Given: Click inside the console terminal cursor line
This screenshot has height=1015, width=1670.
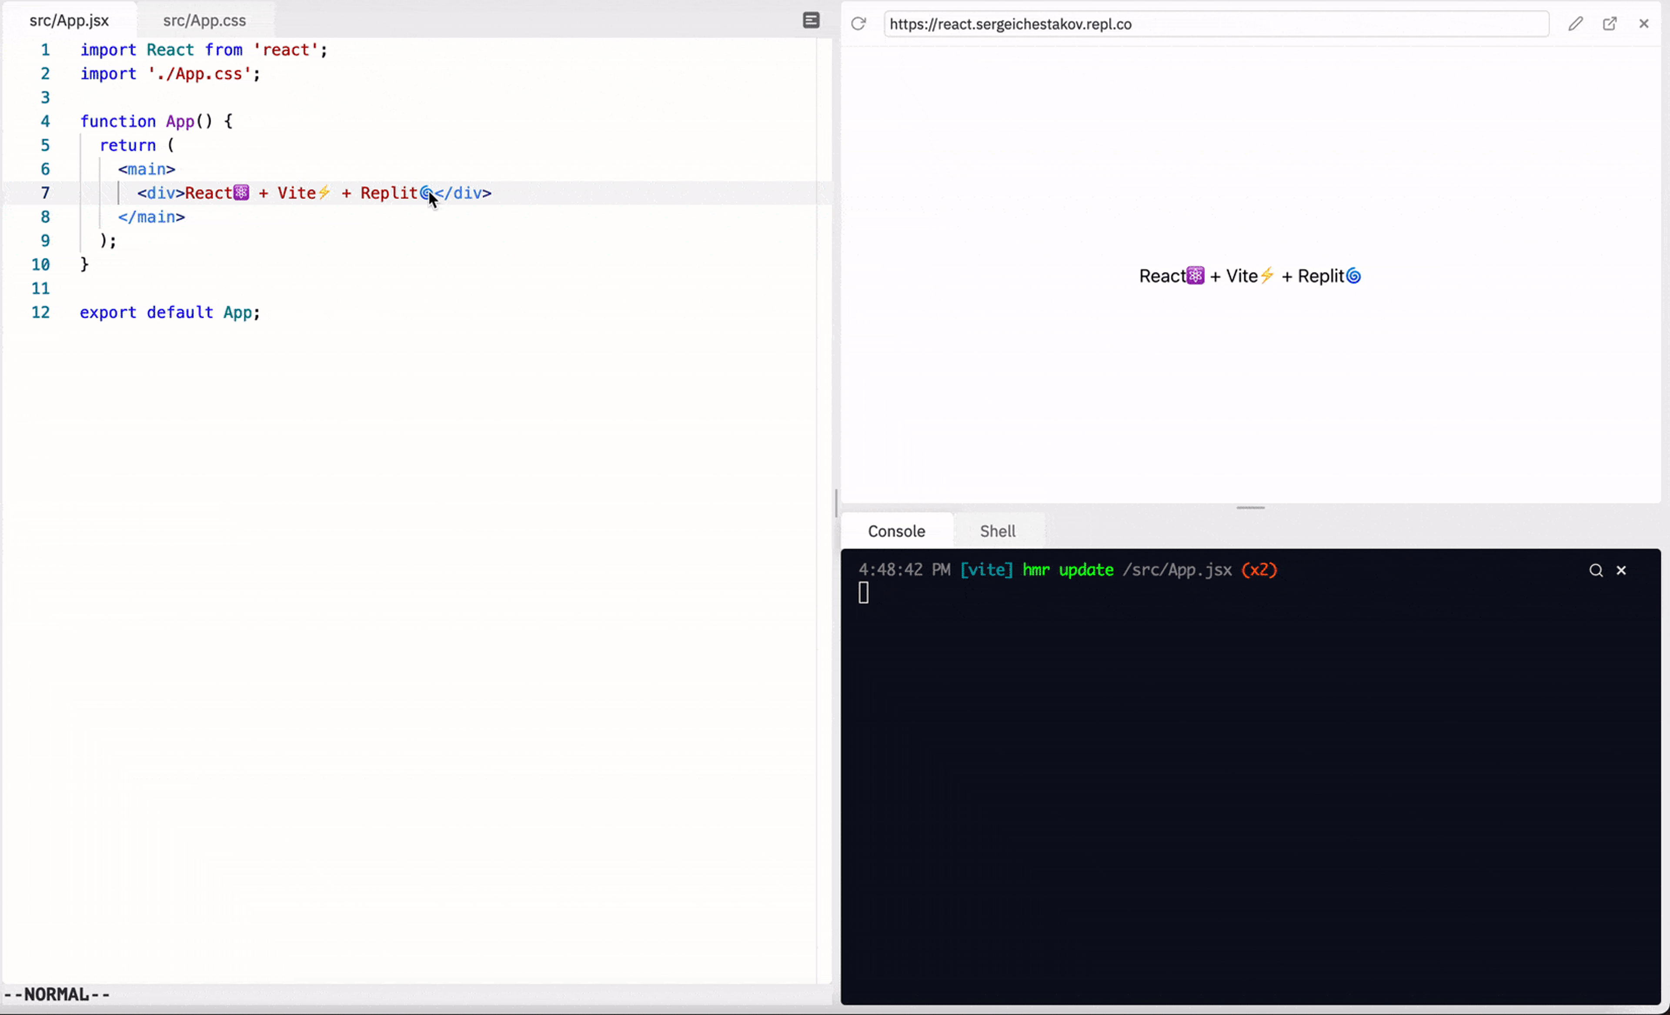Looking at the screenshot, I should (x=863, y=593).
